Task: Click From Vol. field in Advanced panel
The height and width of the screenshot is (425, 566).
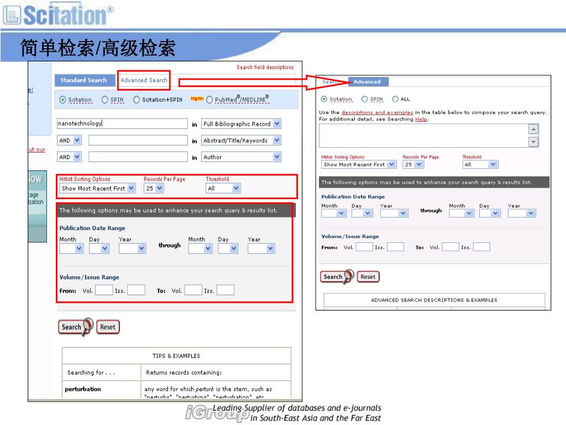Action: click(x=364, y=247)
